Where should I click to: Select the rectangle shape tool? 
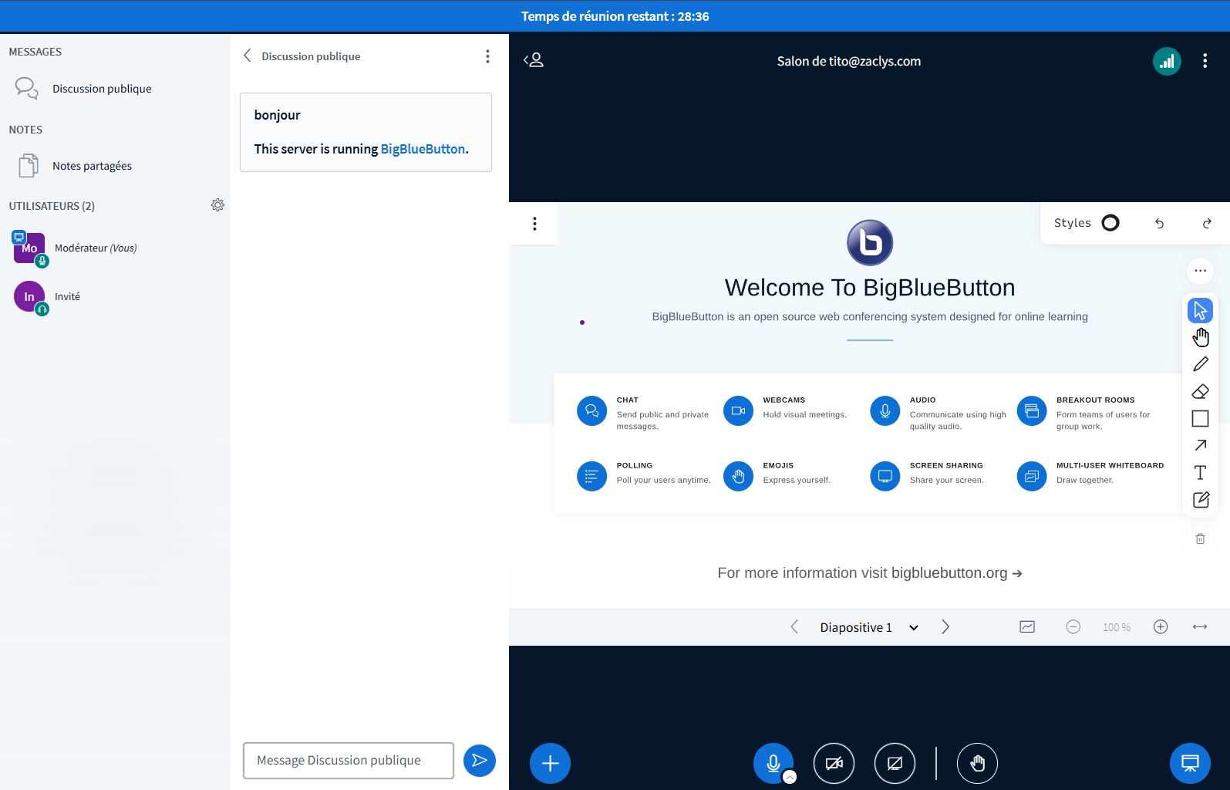pyautogui.click(x=1200, y=418)
